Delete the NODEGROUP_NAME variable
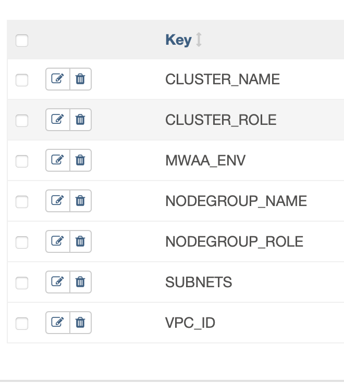This screenshot has width=344, height=384. coord(80,201)
